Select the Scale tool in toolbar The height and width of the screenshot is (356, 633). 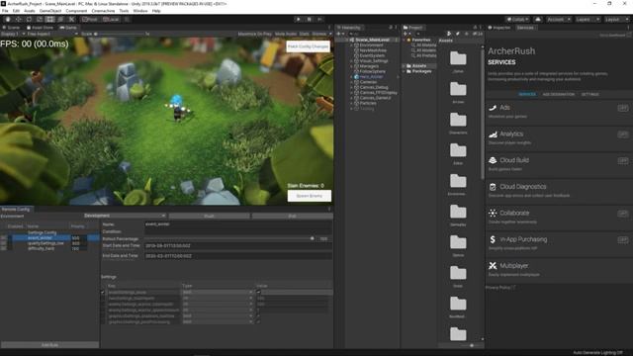[x=40, y=20]
